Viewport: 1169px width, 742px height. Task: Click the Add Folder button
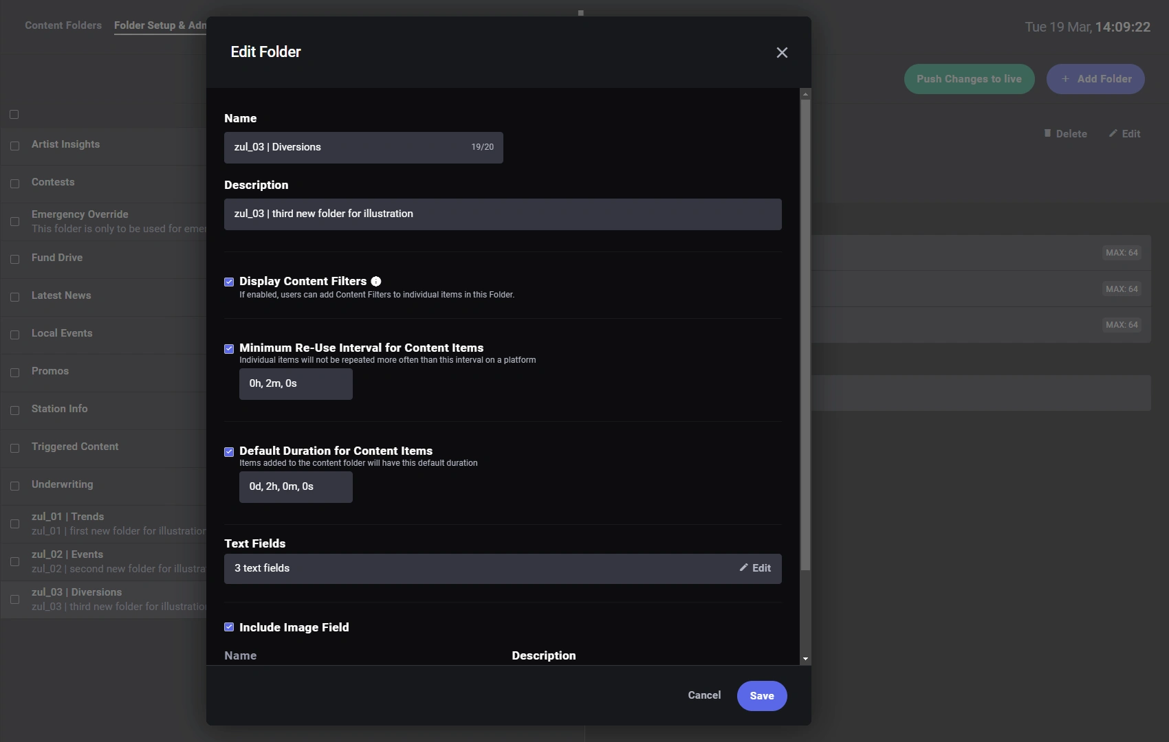pos(1095,79)
